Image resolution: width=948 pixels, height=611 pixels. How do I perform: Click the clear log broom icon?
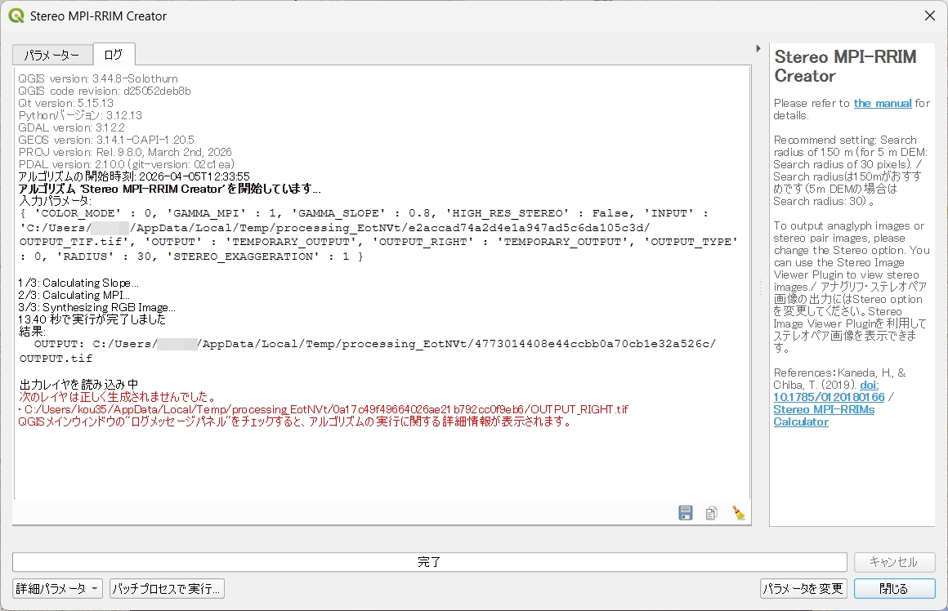[738, 513]
